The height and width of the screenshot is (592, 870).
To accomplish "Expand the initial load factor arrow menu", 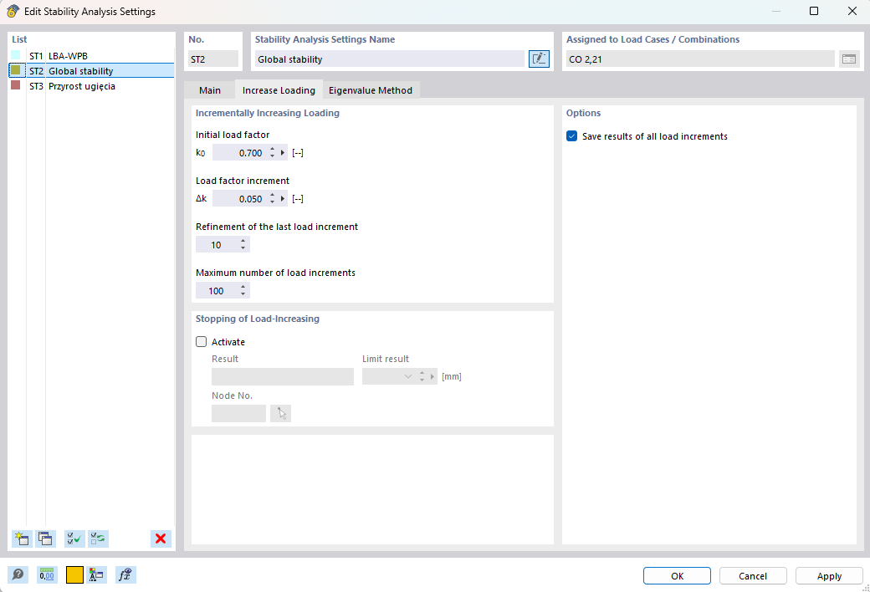I will tap(283, 152).
